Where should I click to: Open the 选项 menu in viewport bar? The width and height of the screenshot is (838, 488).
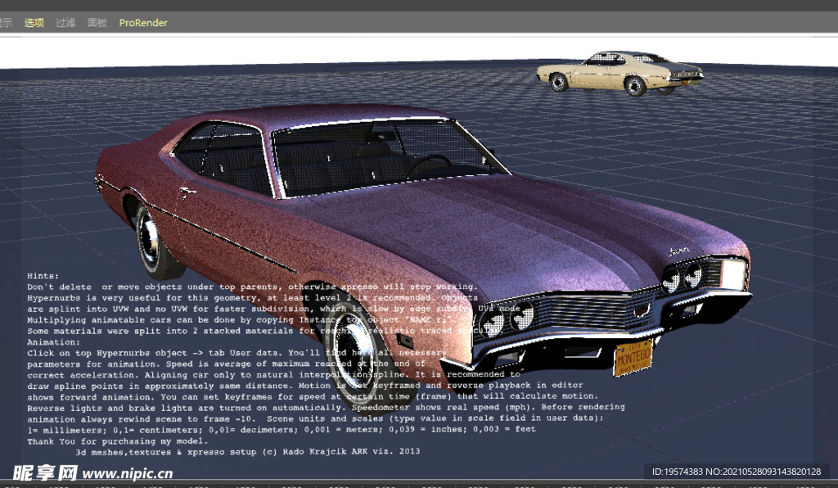pyautogui.click(x=34, y=23)
